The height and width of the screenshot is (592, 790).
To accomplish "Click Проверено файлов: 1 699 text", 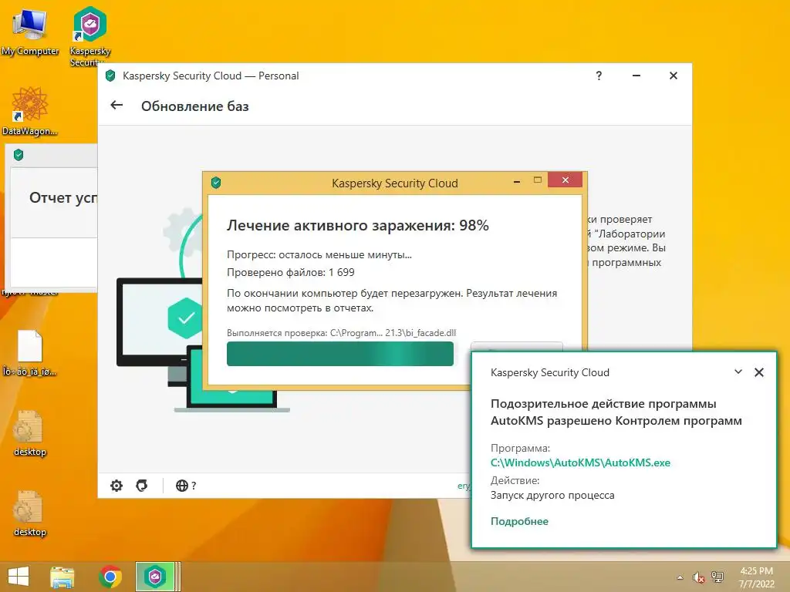I will (291, 272).
